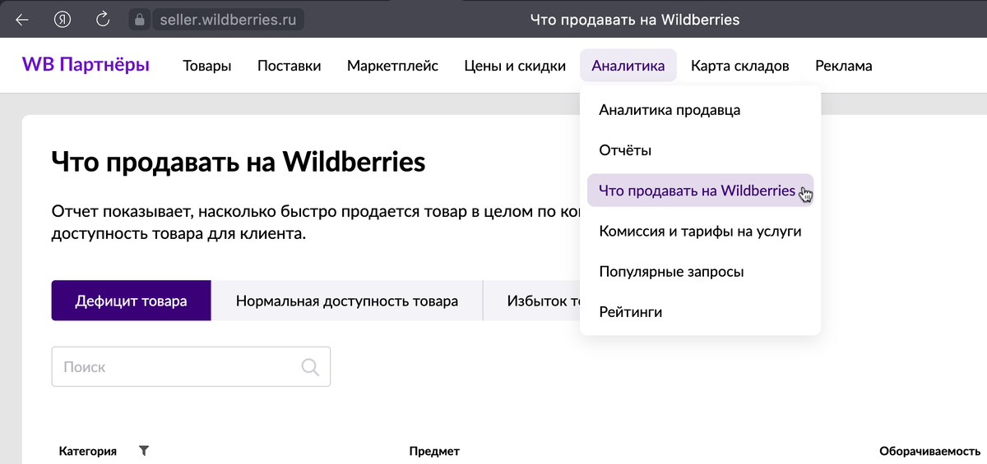Open the WB Партнёры logo link

[x=86, y=65]
